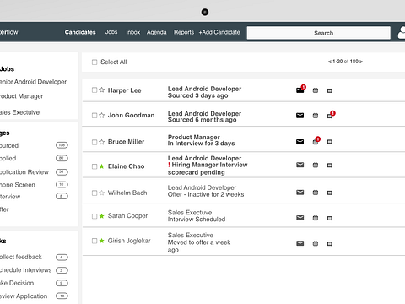Viewport: 405px width, 304px height.
Task: Open Wilhelm Bach's email icon
Action: tap(300, 193)
